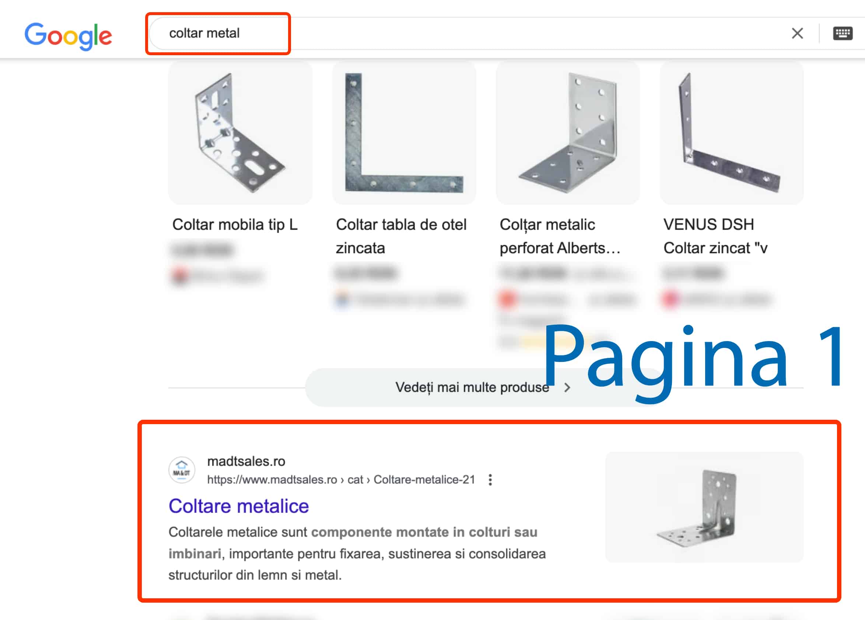
Task: Click the 'Colțar metalic perforat Alberts…' title
Action: [560, 236]
